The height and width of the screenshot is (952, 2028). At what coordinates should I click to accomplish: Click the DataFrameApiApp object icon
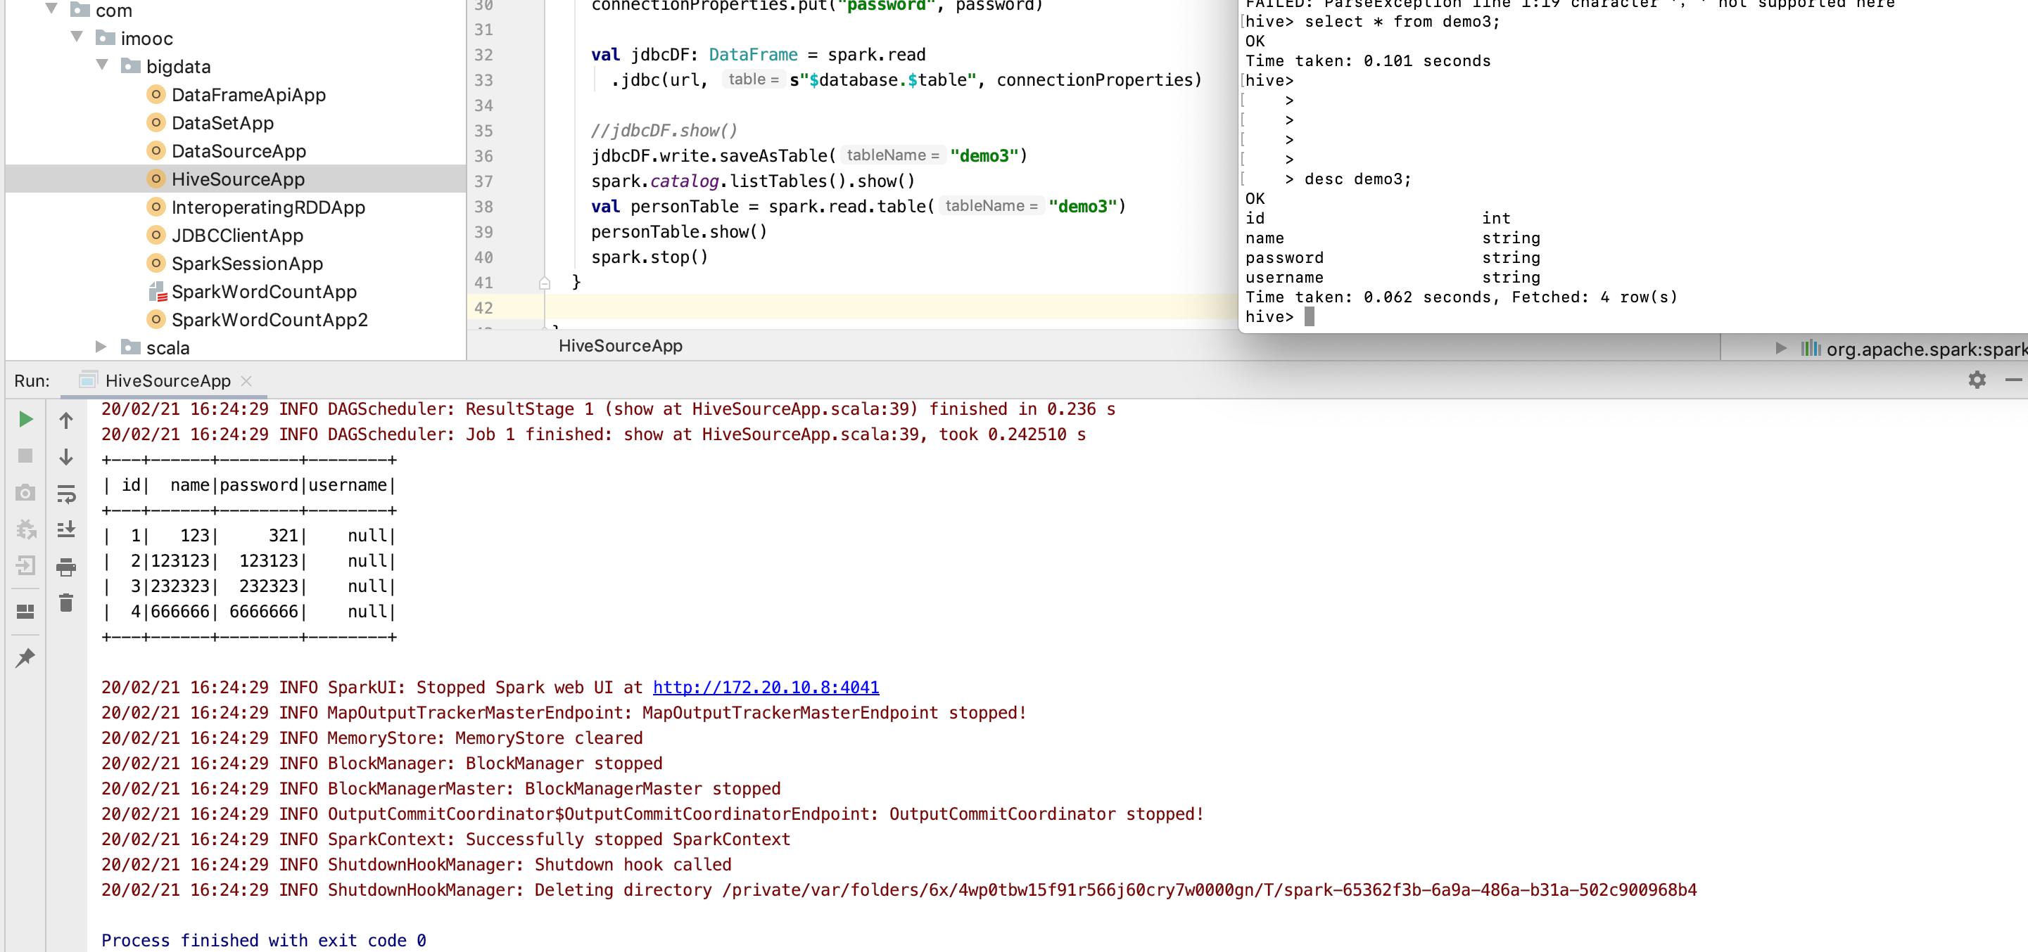(x=156, y=94)
